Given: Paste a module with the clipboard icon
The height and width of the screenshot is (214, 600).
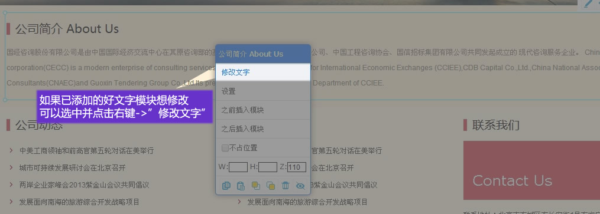Looking at the screenshot, I should pyautogui.click(x=241, y=186).
